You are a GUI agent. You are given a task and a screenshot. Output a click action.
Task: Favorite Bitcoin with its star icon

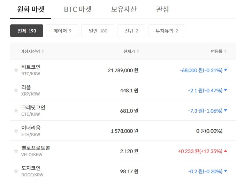coord(16,70)
